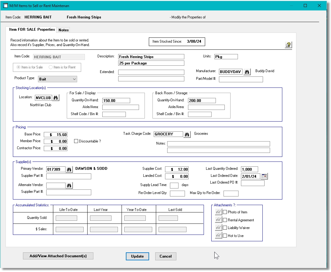Check the Hot to Use box

tap(225, 235)
